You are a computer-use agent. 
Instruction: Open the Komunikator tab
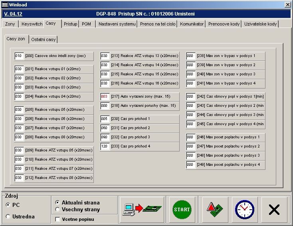192,24
